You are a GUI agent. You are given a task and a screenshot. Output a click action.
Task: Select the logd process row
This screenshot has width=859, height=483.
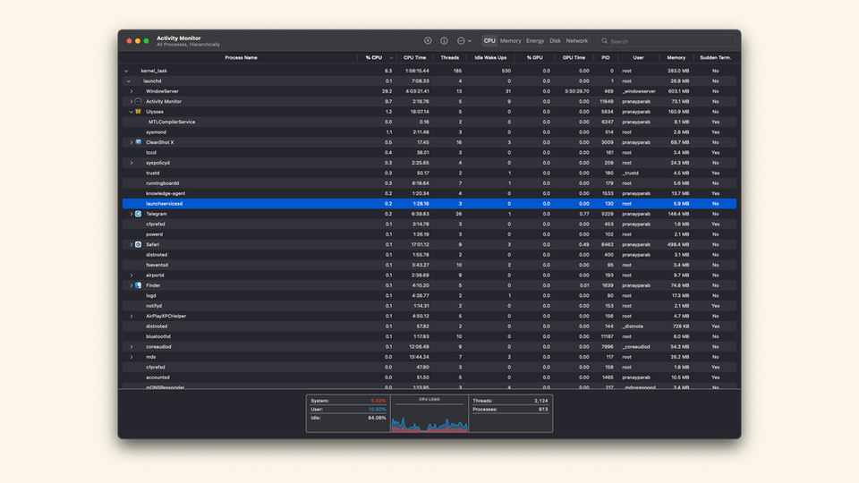tap(429, 296)
